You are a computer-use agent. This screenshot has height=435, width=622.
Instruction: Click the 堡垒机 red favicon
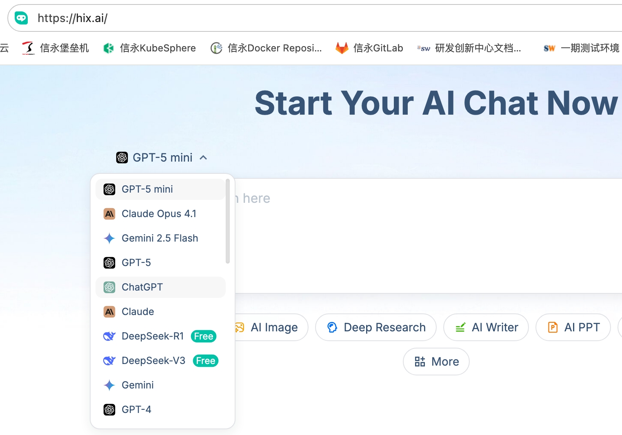coord(28,48)
